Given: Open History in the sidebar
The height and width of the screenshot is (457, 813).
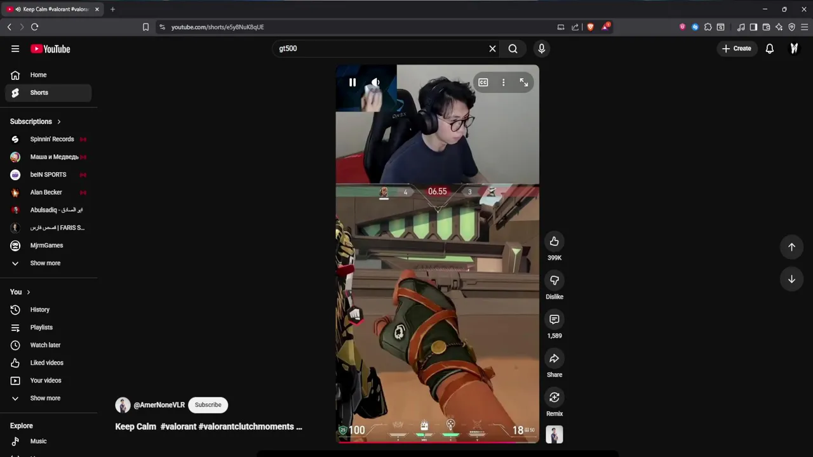Looking at the screenshot, I should tap(48, 310).
